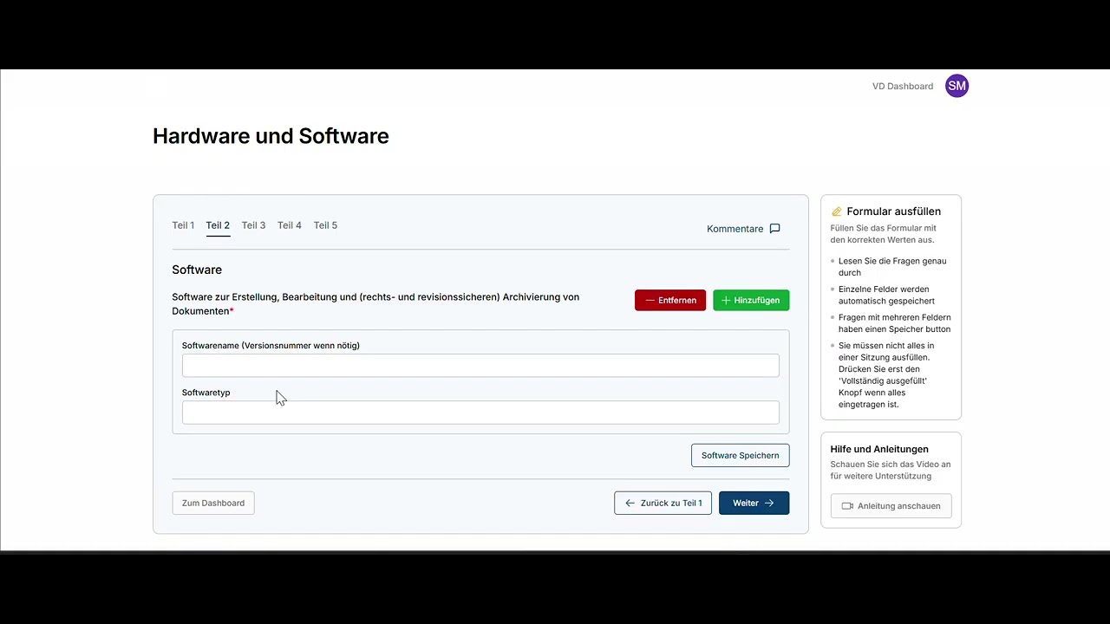Image resolution: width=1110 pixels, height=624 pixels.
Task: Select the Teil 2 tab
Action: click(x=218, y=225)
